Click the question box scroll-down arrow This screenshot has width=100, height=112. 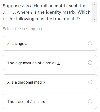(x=94, y=19)
